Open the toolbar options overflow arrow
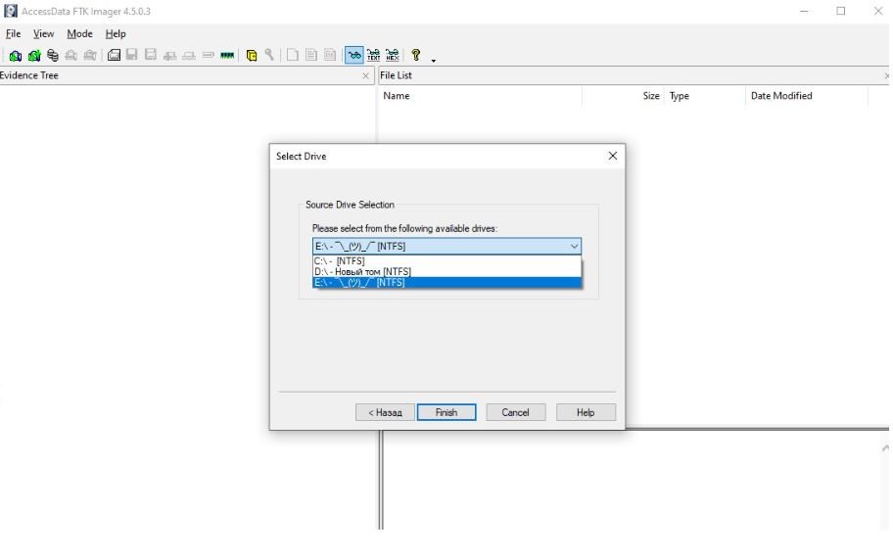 434,61
